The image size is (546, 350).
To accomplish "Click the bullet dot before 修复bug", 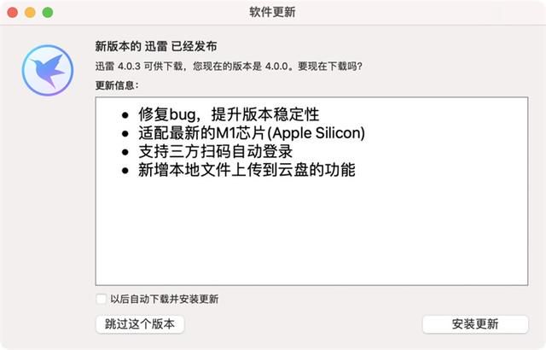I will pyautogui.click(x=125, y=115).
